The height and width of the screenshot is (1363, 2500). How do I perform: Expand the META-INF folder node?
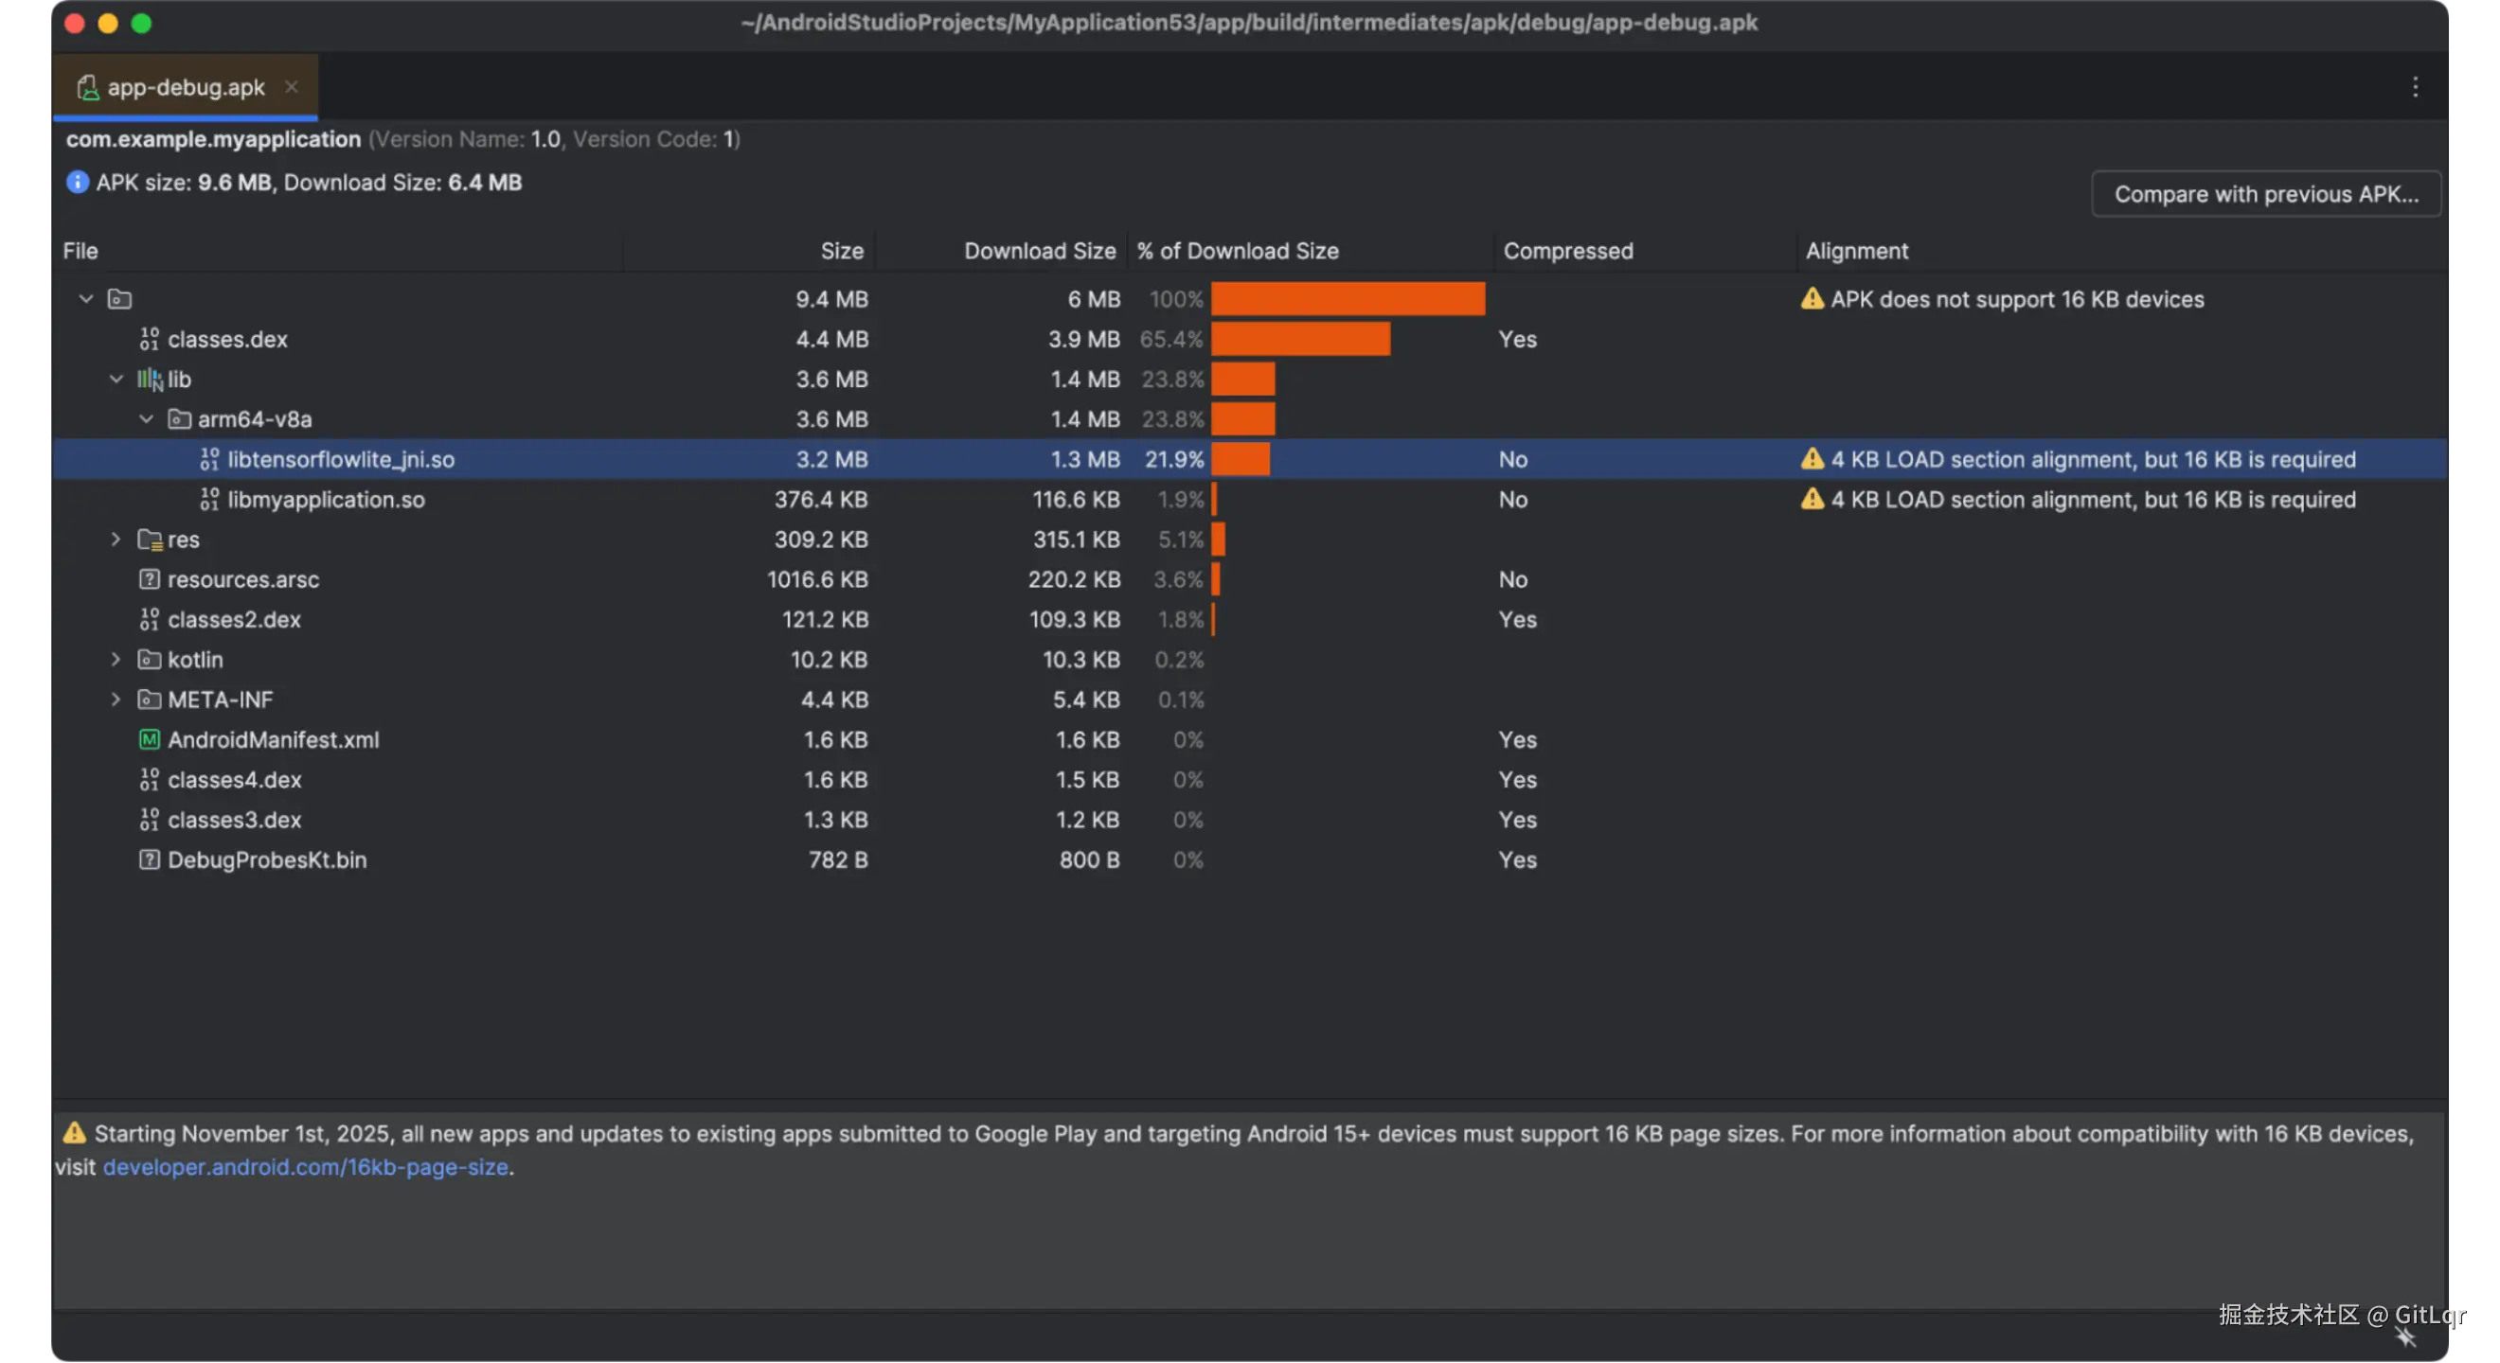pyautogui.click(x=116, y=699)
